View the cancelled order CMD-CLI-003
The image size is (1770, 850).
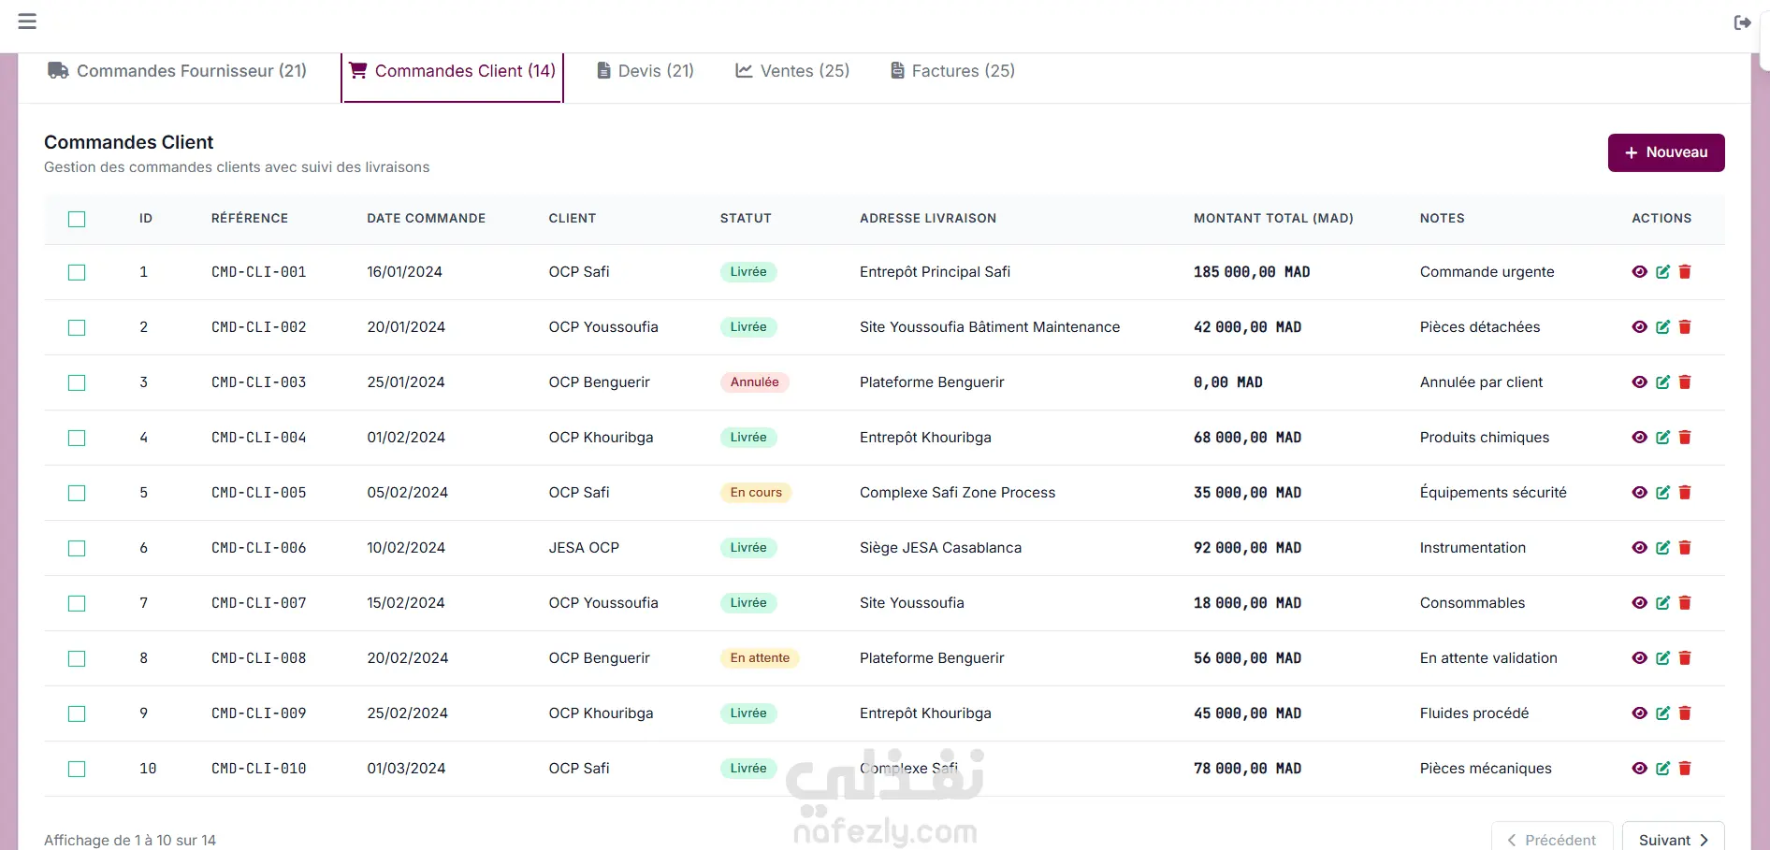[x=1639, y=382]
